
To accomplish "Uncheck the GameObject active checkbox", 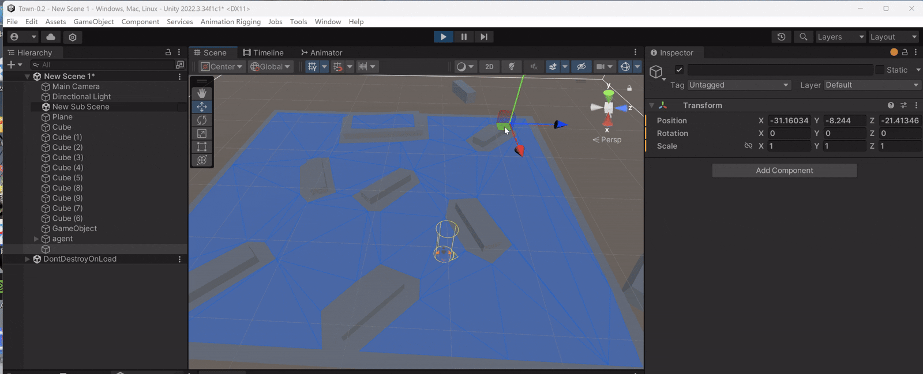I will point(679,70).
